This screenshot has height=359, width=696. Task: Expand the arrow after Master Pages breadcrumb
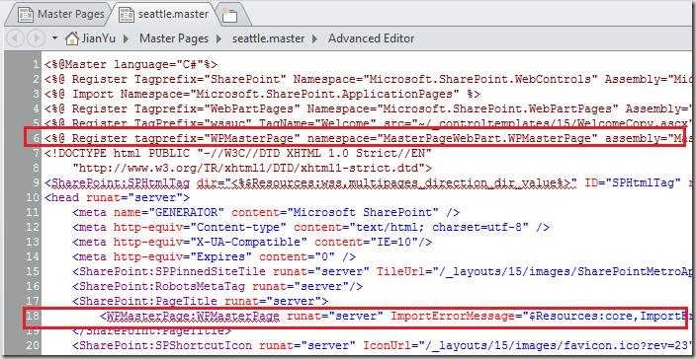click(x=219, y=38)
